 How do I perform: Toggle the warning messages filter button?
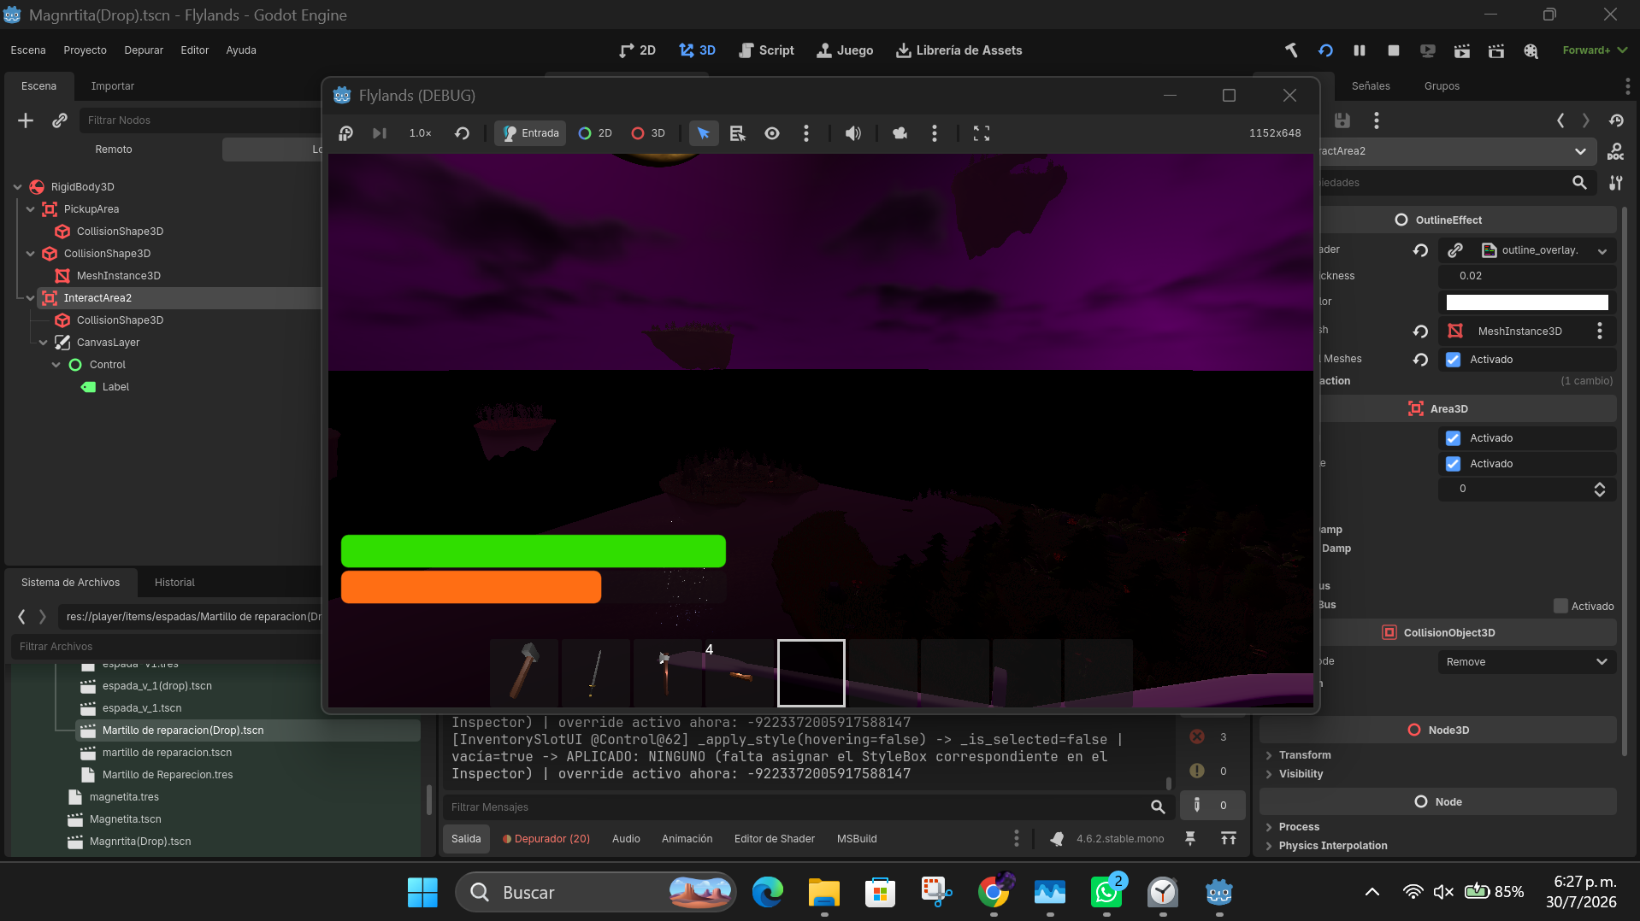1211,771
